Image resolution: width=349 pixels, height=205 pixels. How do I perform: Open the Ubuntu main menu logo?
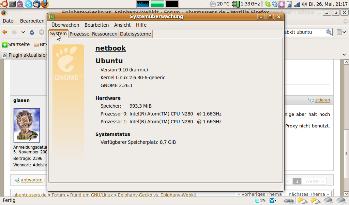(x=4, y=4)
